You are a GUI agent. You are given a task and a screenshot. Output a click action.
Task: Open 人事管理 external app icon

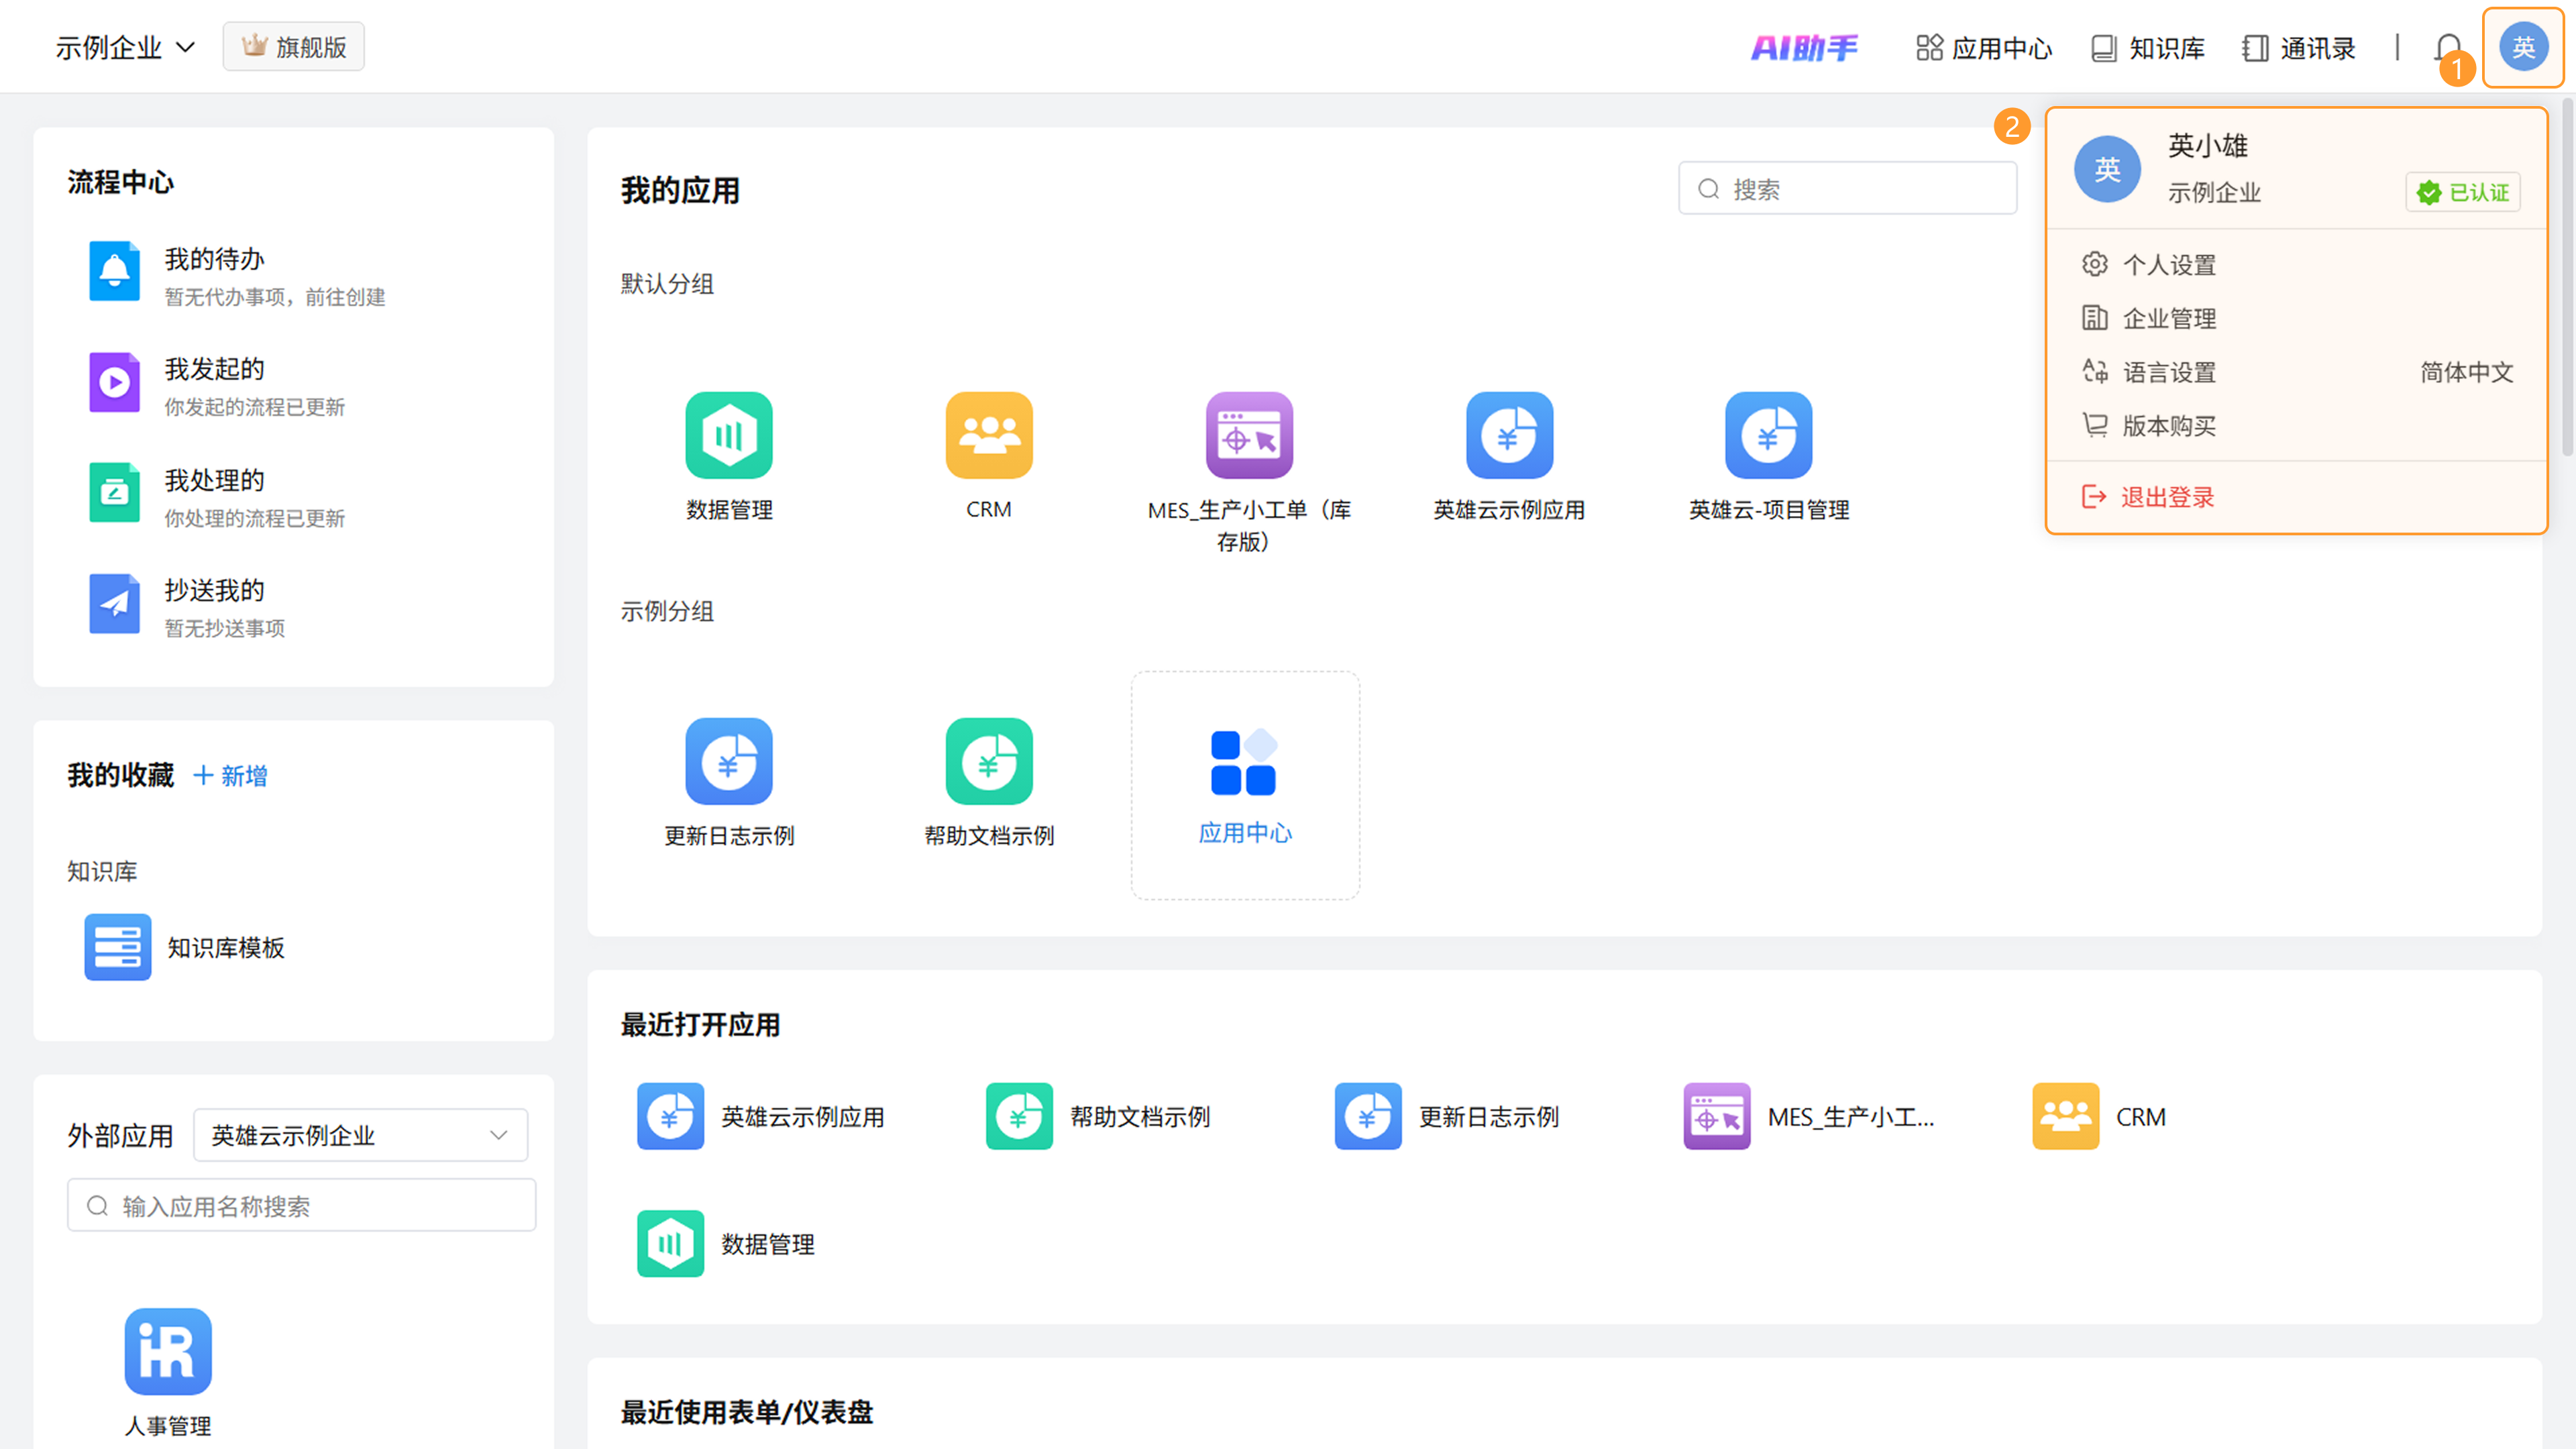168,1351
